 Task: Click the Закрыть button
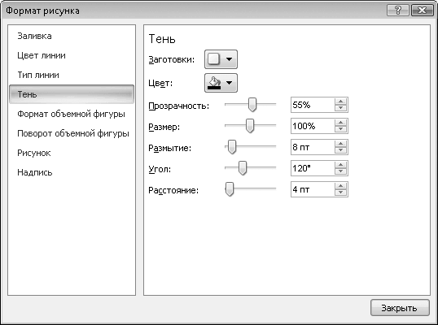pyautogui.click(x=400, y=308)
